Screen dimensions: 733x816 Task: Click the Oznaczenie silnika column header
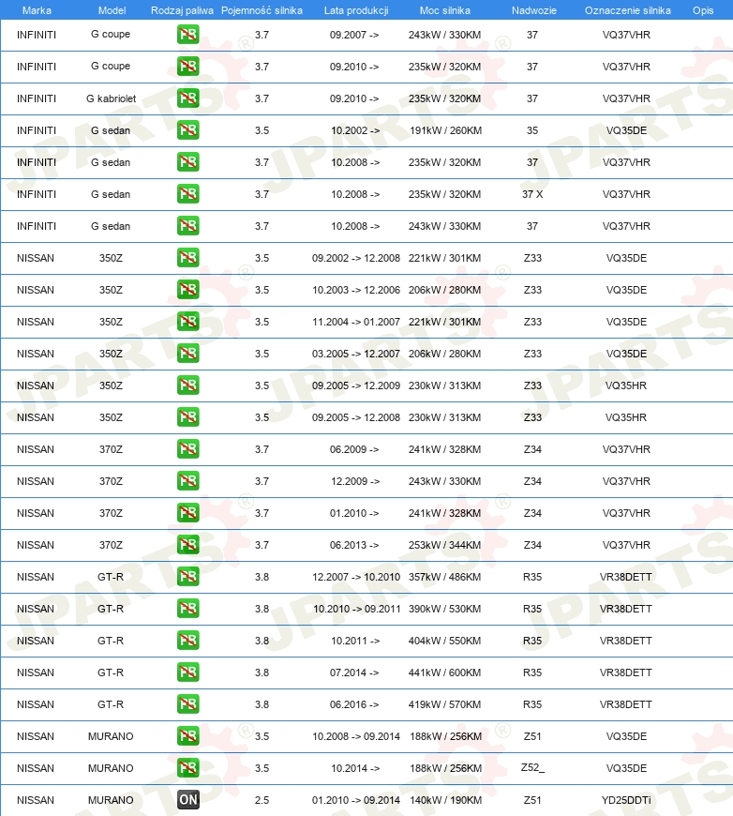pos(627,10)
